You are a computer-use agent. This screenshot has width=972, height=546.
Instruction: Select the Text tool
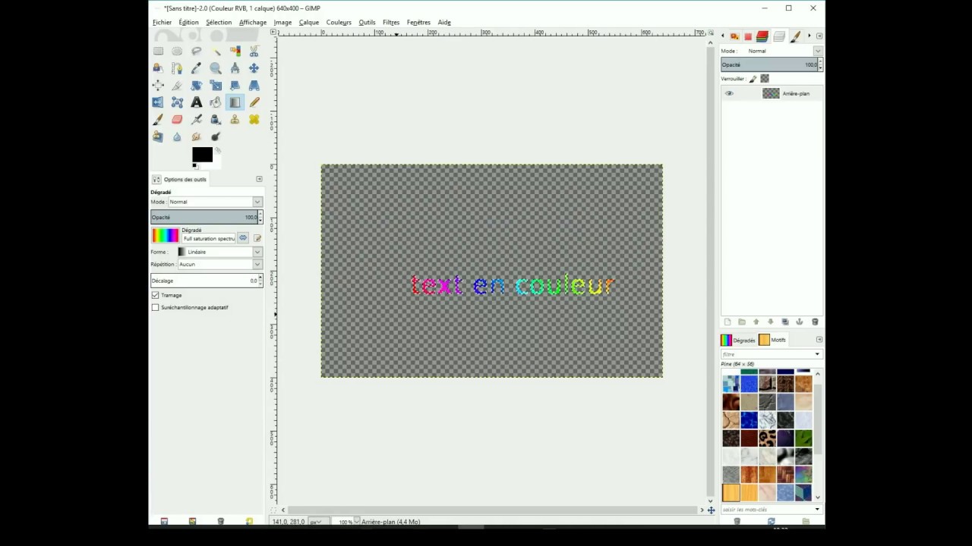click(197, 102)
